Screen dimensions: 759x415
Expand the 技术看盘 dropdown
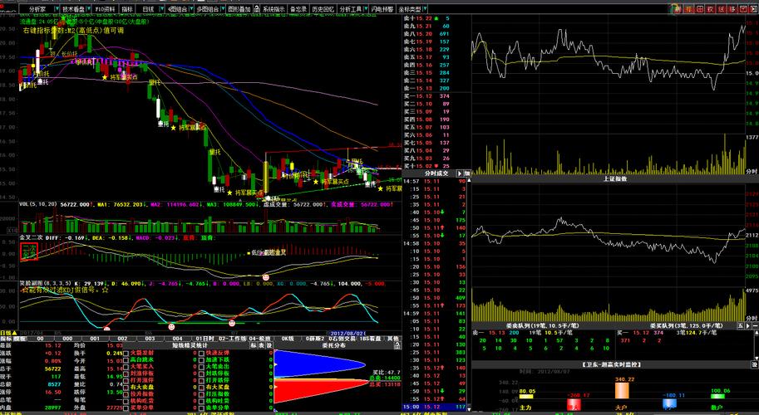(75, 9)
